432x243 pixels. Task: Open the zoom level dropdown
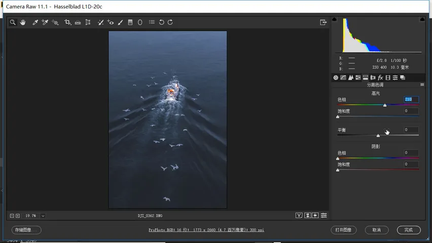point(43,216)
